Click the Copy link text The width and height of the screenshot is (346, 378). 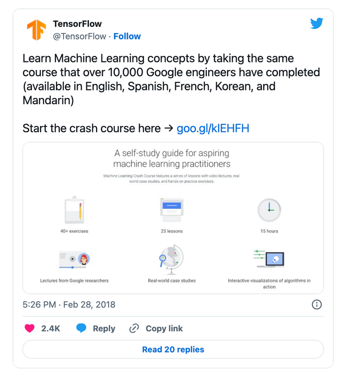[x=164, y=328]
